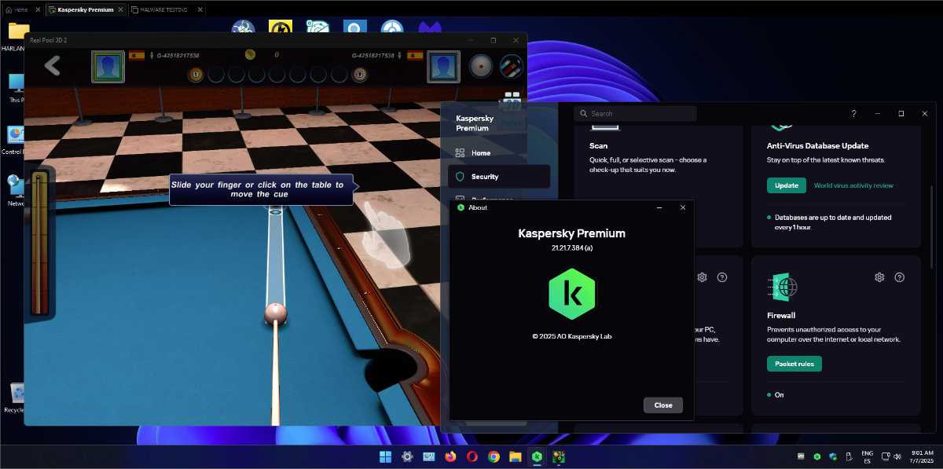Open Windows Security shield tray icon
Image resolution: width=943 pixels, height=469 pixels.
click(833, 456)
